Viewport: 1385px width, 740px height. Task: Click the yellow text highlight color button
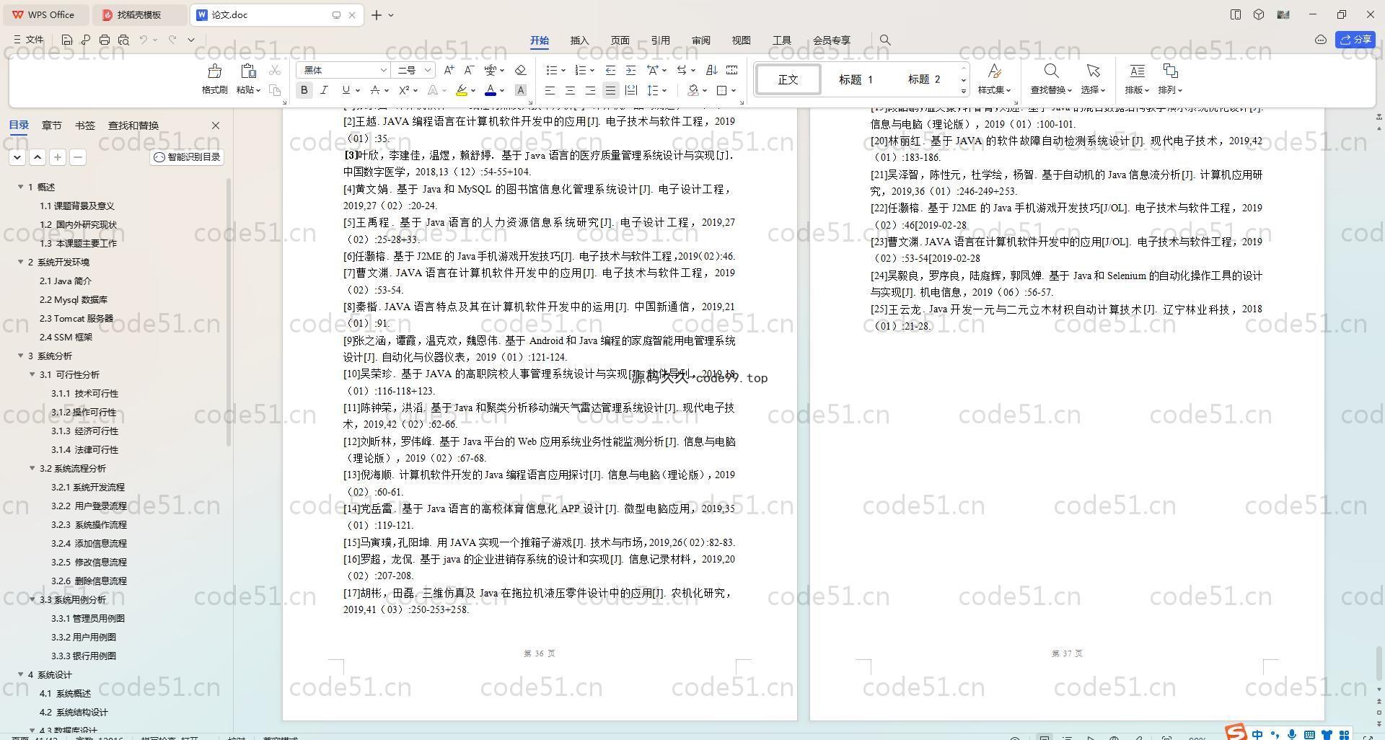coord(462,90)
